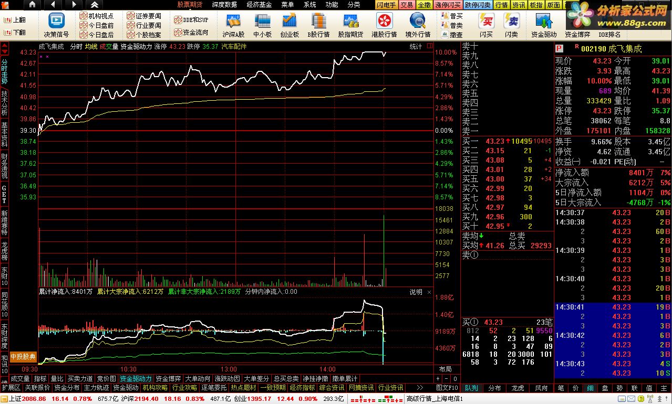Select the 技术分析 left sidebar tab
Image resolution: width=672 pixels, height=404 pixels.
(4, 103)
